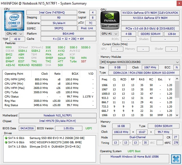Click the BIOS Version field 1.05.02o
Image resolution: width=182 pixels, height=165 pixels.
(69, 128)
